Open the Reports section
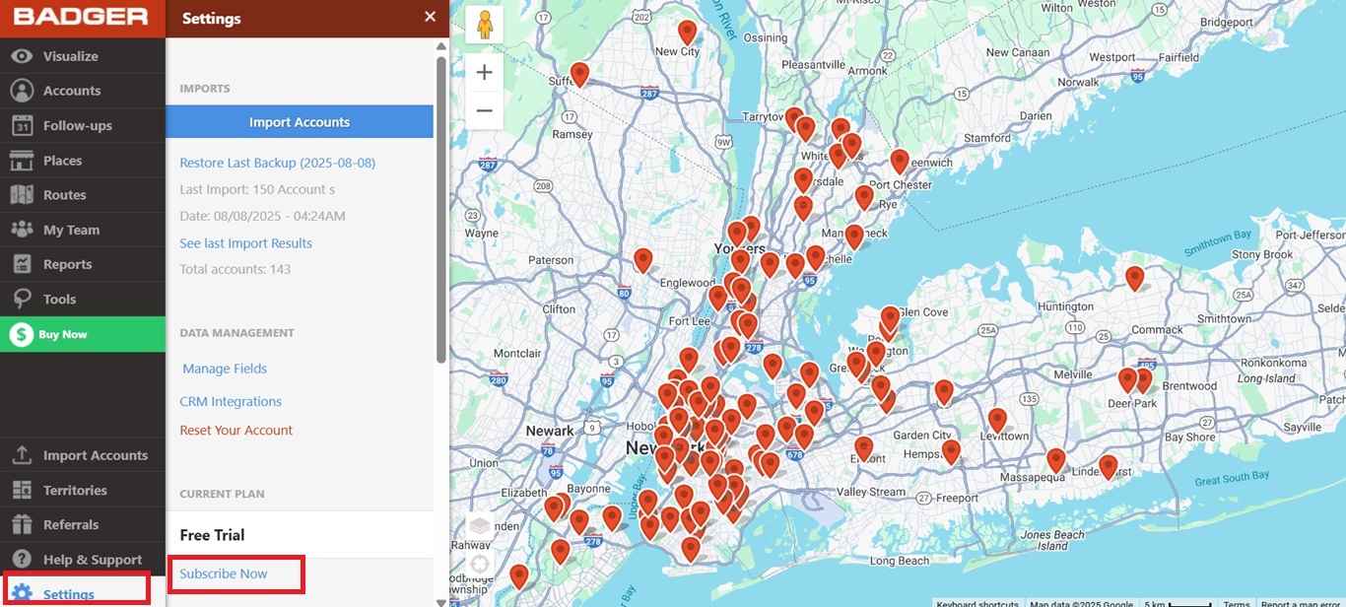Screen dimensions: 1346x607 tap(83, 264)
